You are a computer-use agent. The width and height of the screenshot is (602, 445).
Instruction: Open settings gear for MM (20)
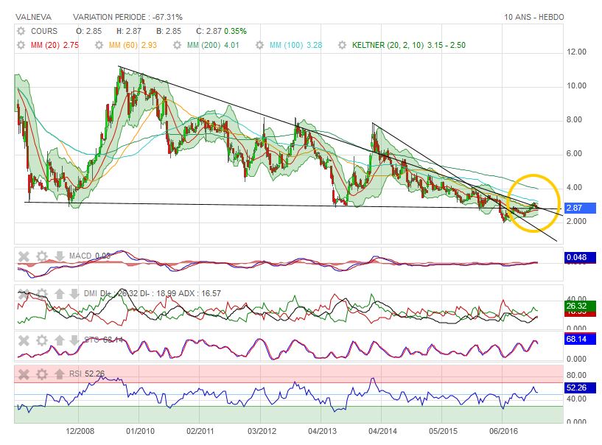click(x=21, y=45)
